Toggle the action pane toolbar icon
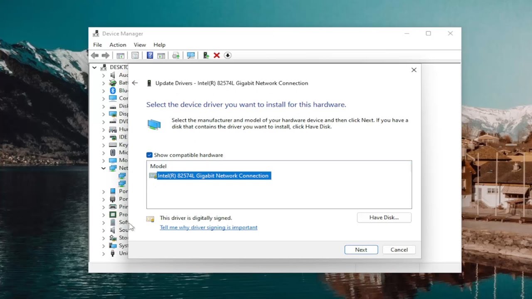Image resolution: width=532 pixels, height=299 pixels. point(161,55)
